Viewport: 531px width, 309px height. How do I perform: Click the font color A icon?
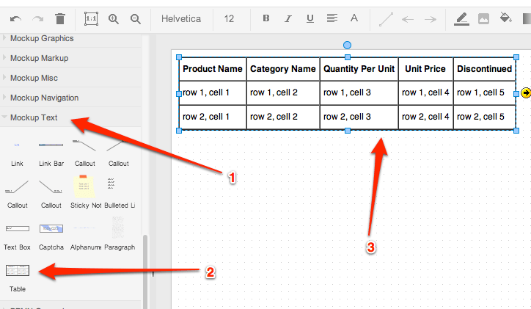tap(354, 18)
